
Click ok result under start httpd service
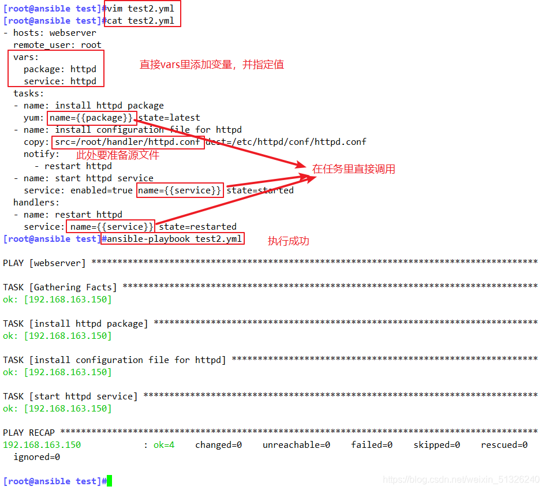[x=57, y=409]
